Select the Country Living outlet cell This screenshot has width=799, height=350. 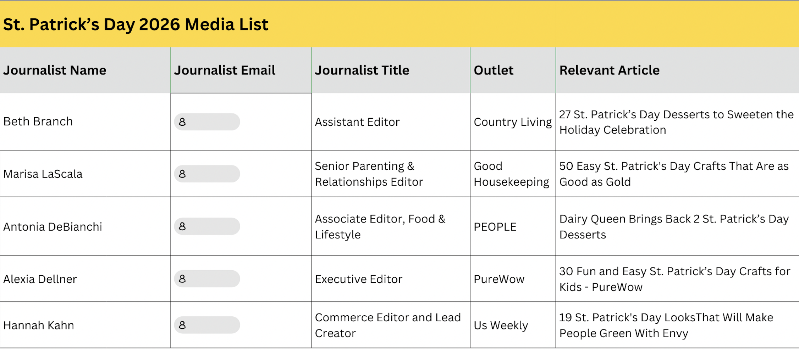pyautogui.click(x=512, y=122)
